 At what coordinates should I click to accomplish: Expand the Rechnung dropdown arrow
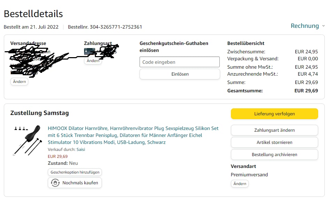pos(323,26)
